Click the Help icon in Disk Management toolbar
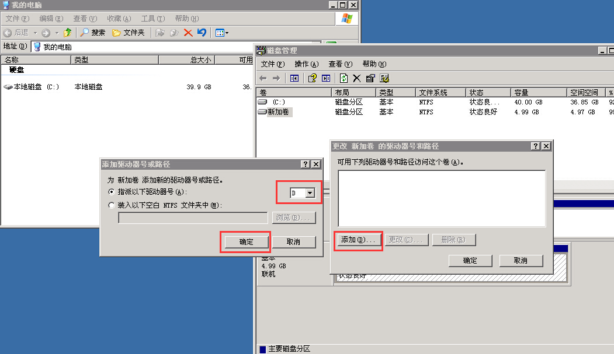The image size is (614, 354). point(313,78)
